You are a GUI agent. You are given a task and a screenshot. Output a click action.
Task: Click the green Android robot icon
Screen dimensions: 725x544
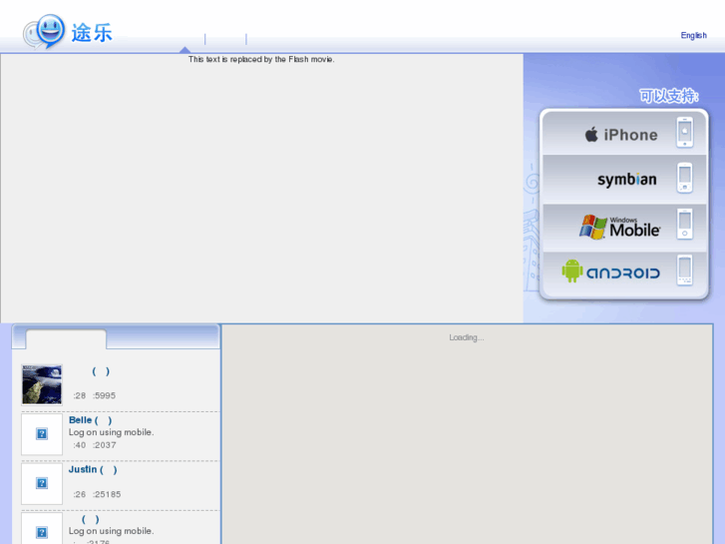click(572, 271)
